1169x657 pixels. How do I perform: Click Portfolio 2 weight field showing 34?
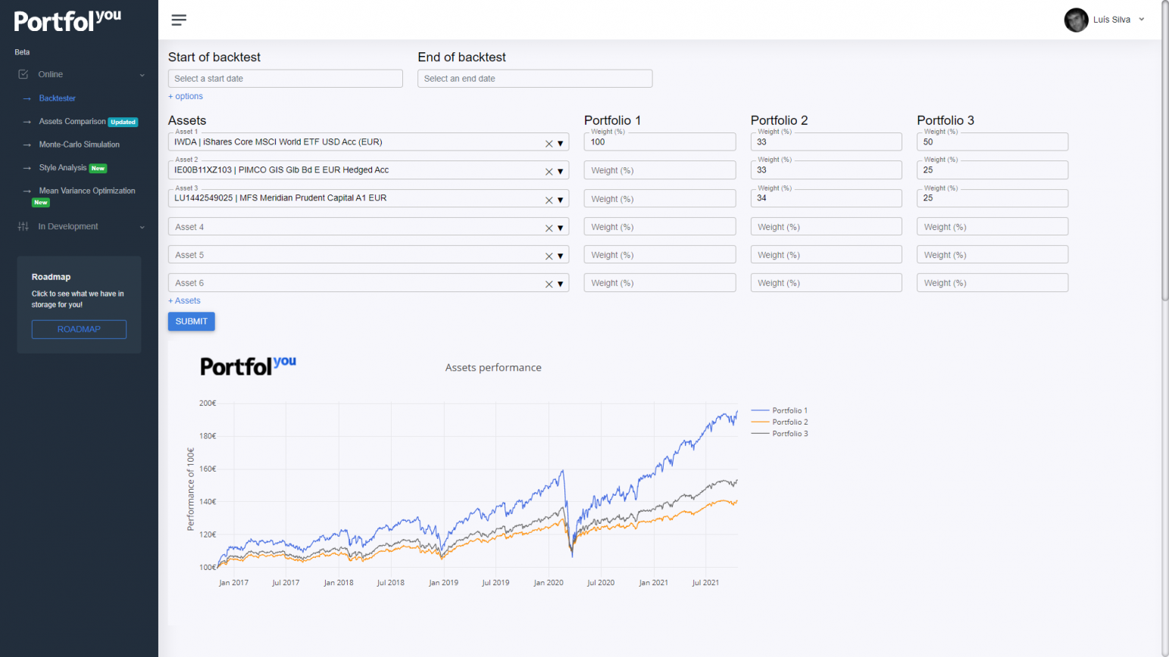(827, 198)
